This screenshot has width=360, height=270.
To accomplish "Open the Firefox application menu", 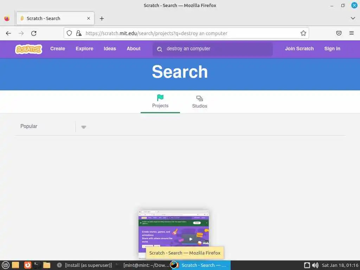I will pos(351,33).
